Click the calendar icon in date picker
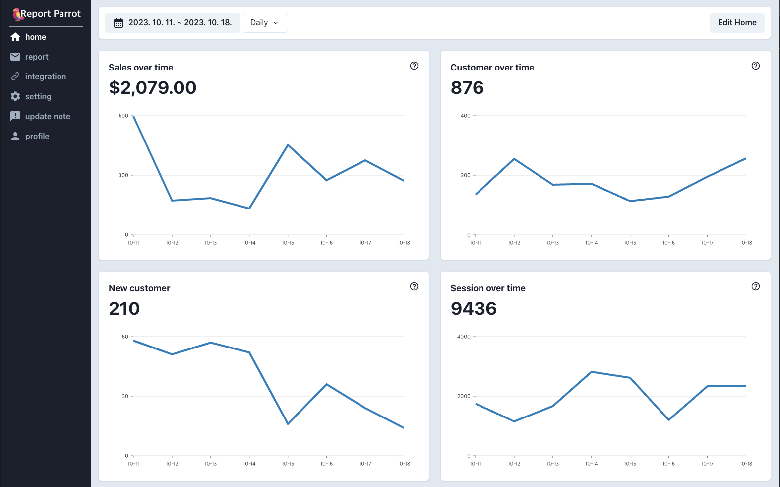The width and height of the screenshot is (780, 487). [119, 23]
